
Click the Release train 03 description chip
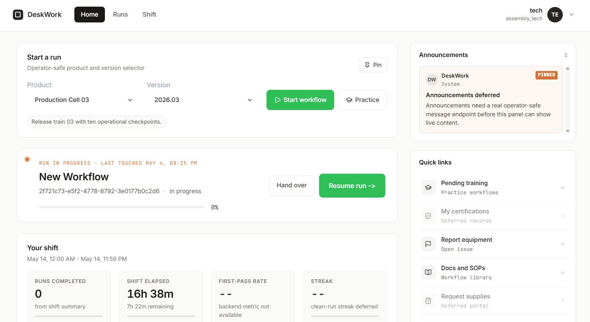pos(96,122)
